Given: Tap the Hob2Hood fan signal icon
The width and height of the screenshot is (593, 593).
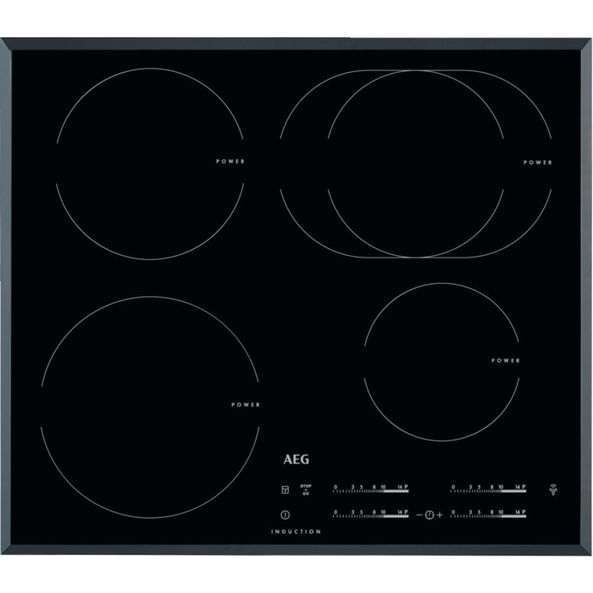Looking at the screenshot, I should (553, 490).
